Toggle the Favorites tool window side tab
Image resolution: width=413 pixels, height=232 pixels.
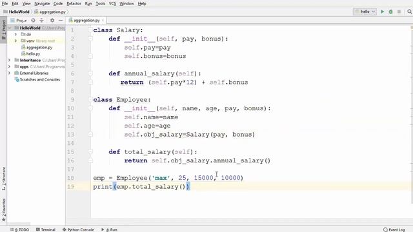click(3, 210)
